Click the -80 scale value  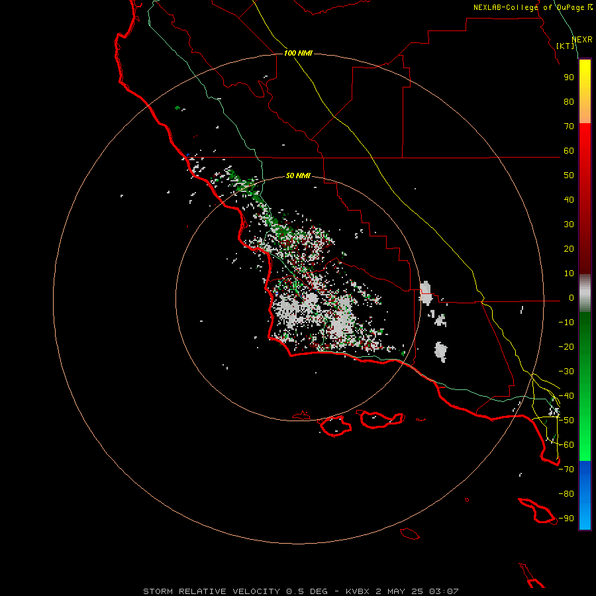pyautogui.click(x=566, y=494)
